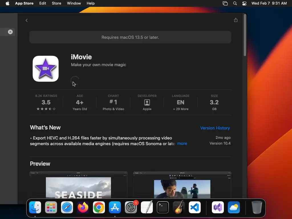Open the Help menu

[90, 3]
